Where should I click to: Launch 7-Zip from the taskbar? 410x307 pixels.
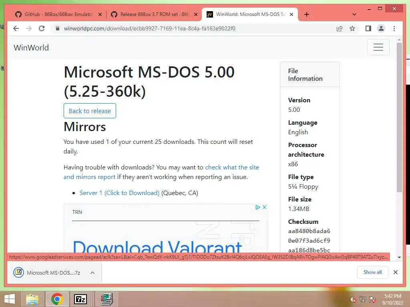pos(80,299)
